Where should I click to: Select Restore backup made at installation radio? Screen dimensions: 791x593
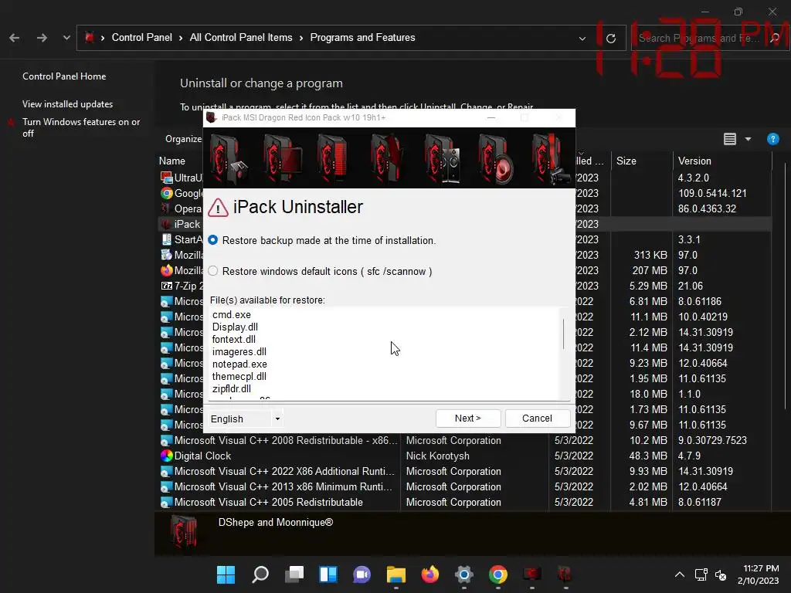213,241
